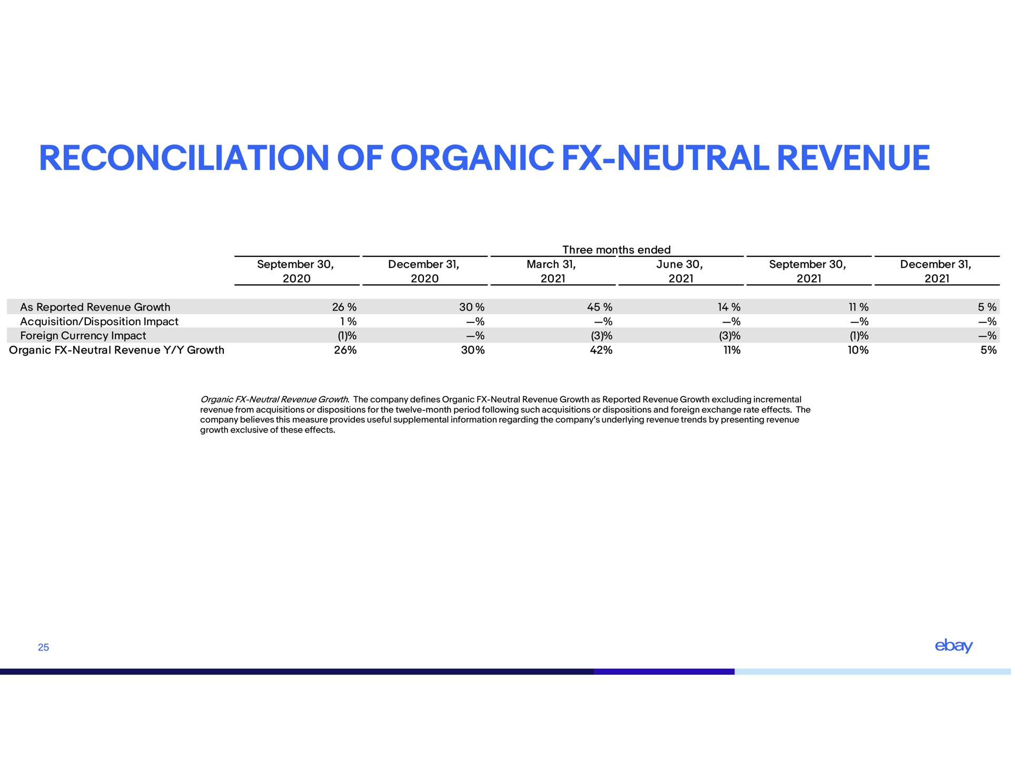Select the 'December 31, 2020' column header
Image resolution: width=1011 pixels, height=781 pixels.
tap(424, 271)
